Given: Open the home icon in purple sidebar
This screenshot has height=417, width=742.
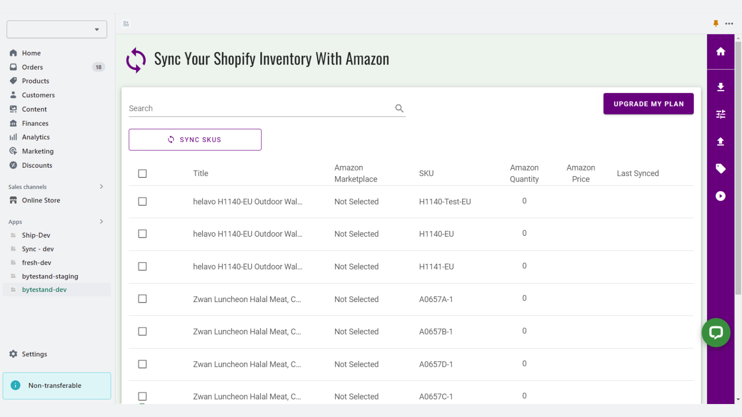Looking at the screenshot, I should pyautogui.click(x=720, y=51).
